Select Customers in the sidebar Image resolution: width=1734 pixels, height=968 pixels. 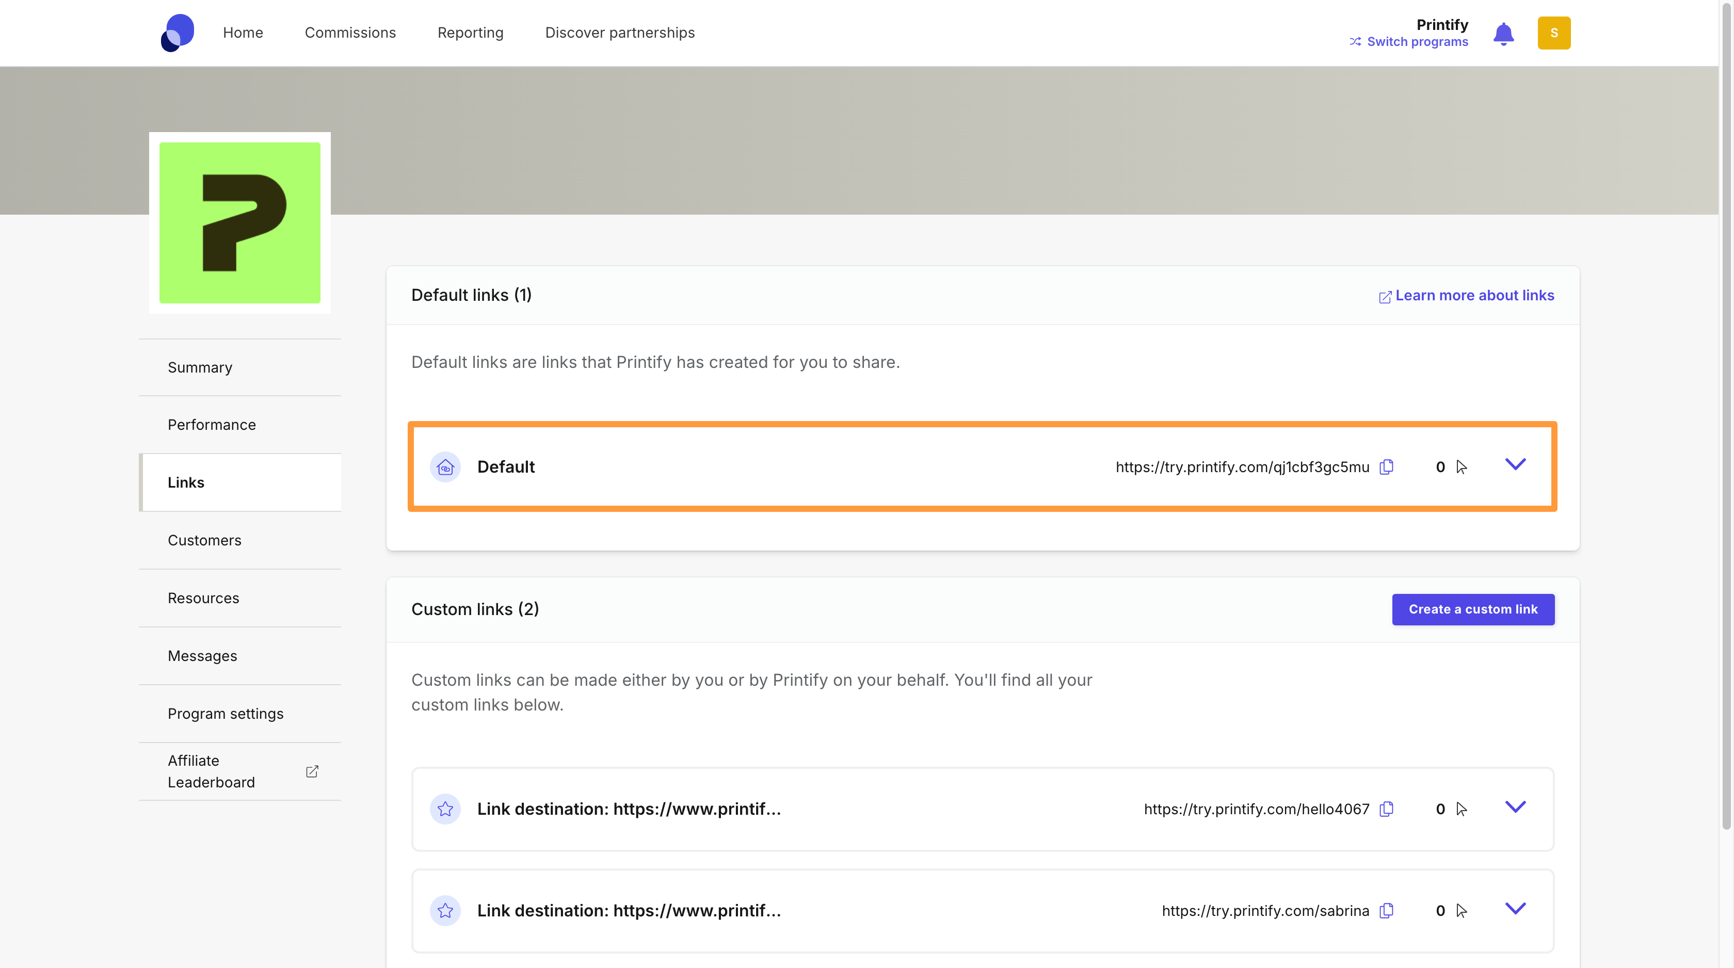pos(240,541)
